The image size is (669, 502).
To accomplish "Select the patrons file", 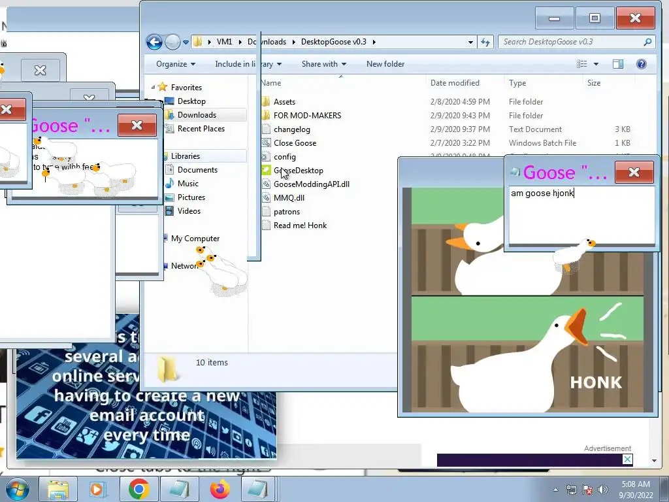I will click(x=287, y=212).
